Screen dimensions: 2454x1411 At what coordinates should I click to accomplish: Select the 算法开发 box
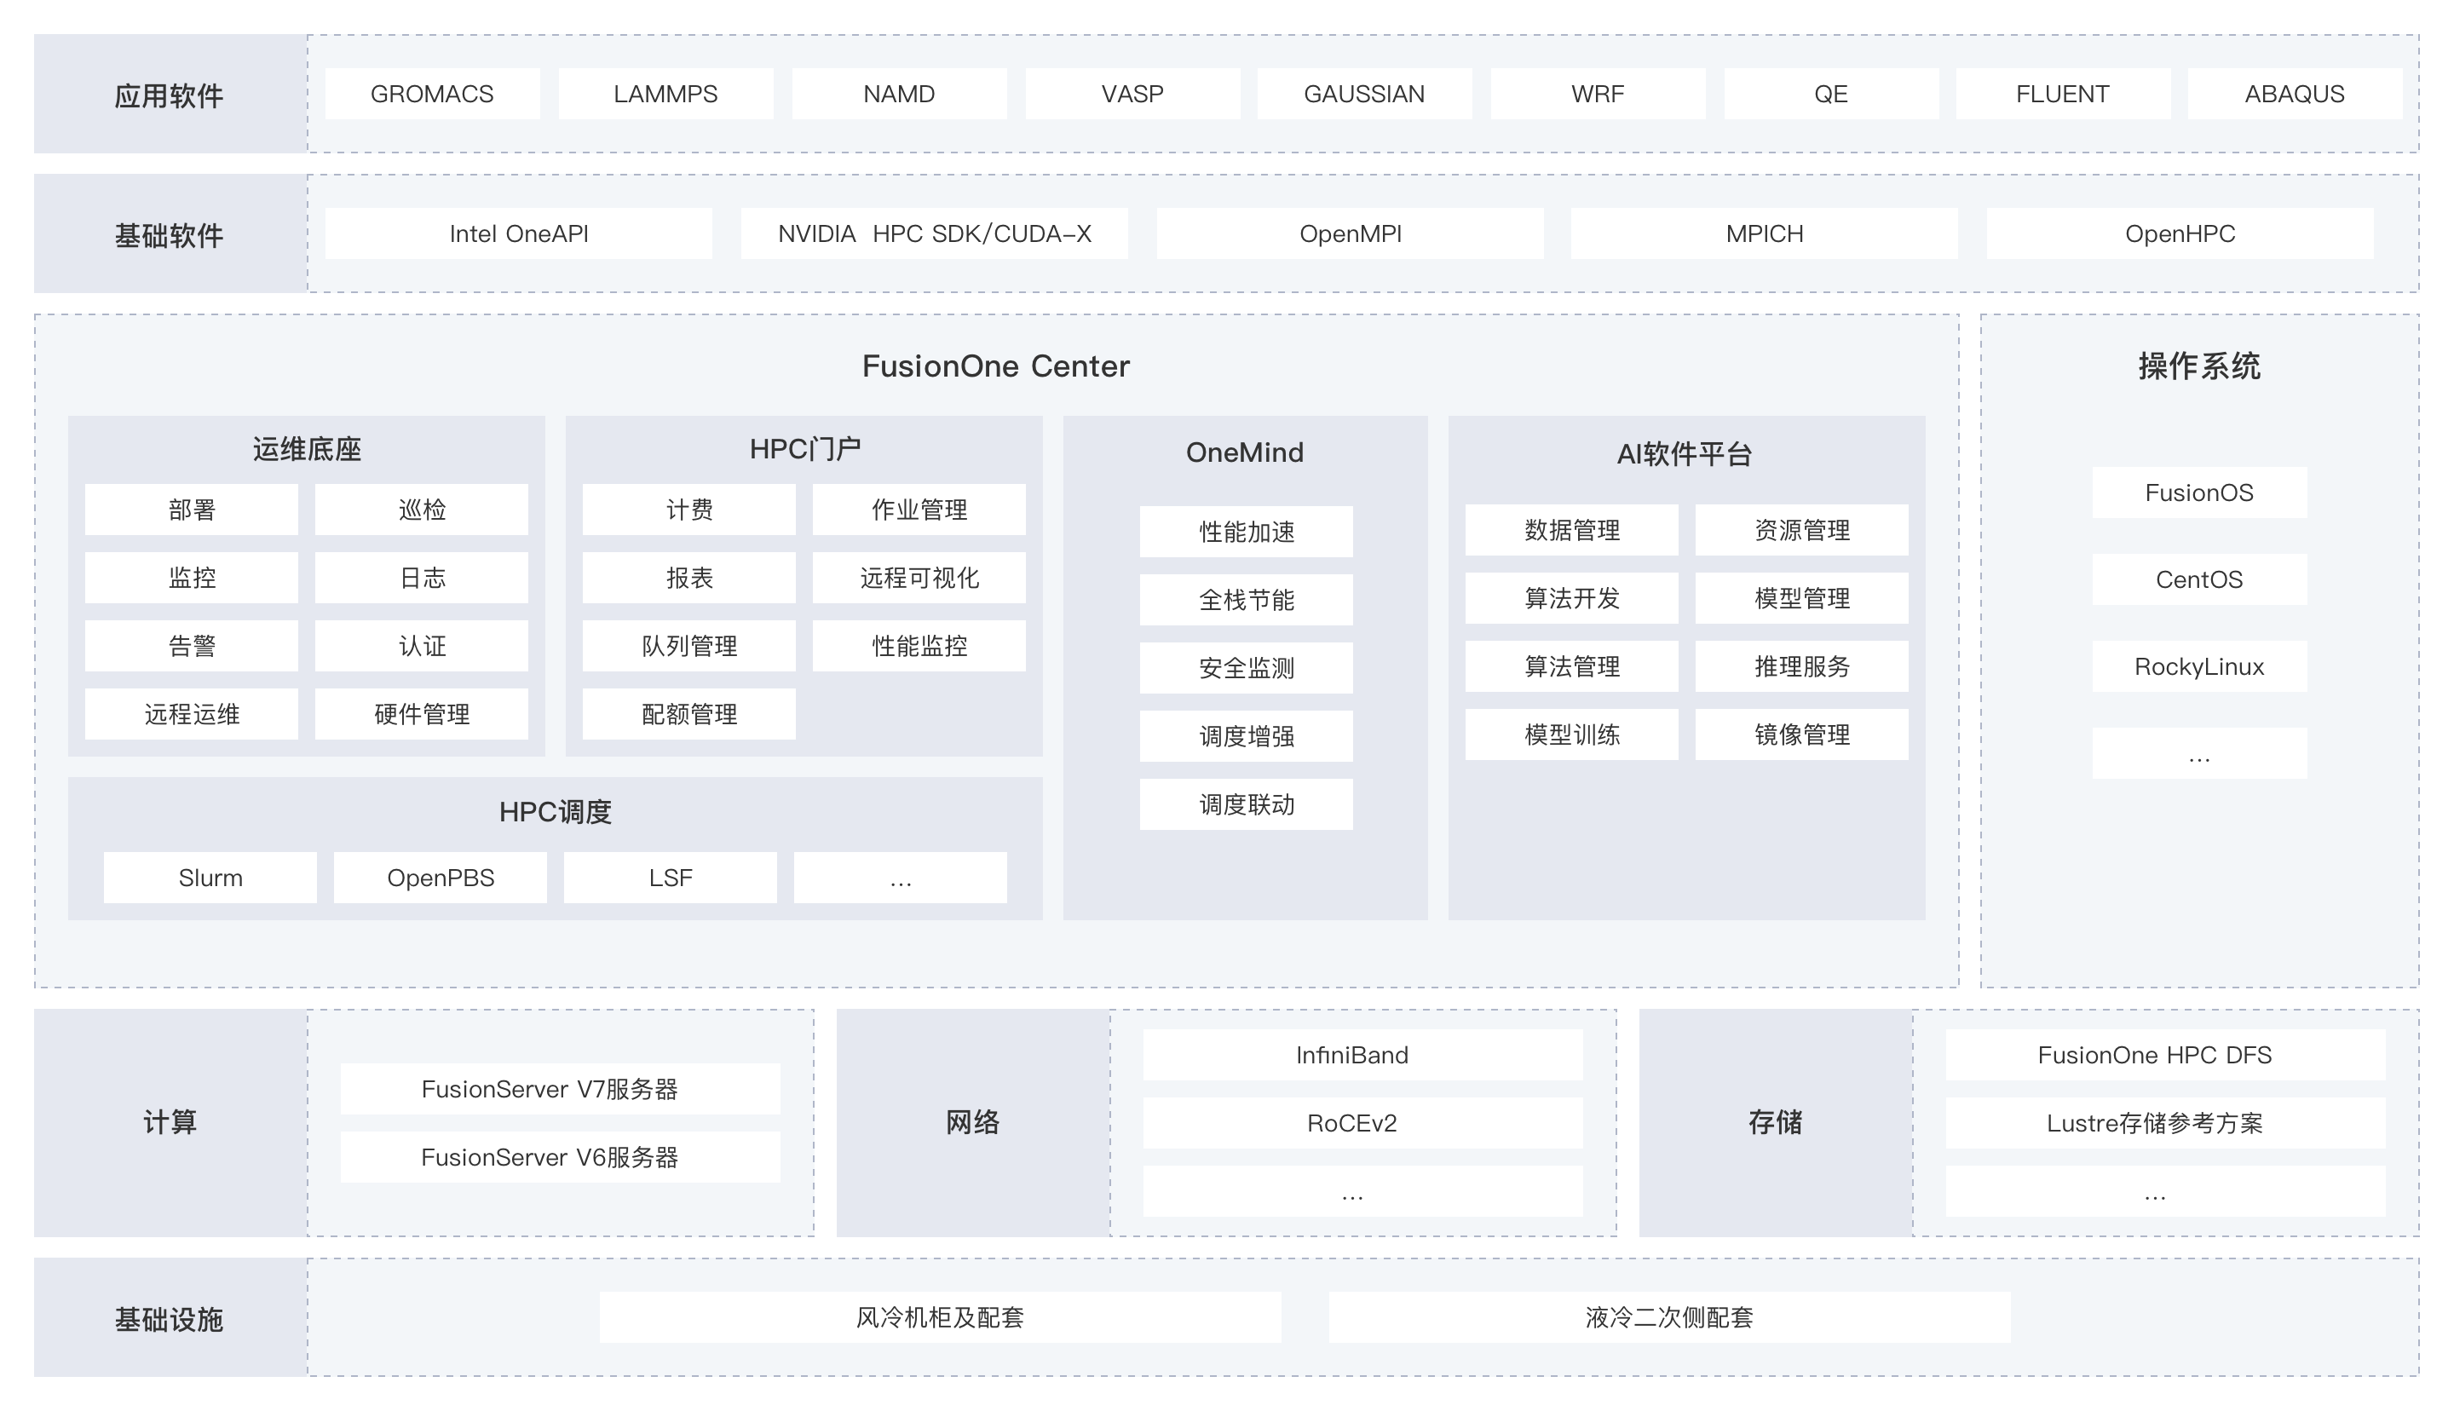point(1571,598)
